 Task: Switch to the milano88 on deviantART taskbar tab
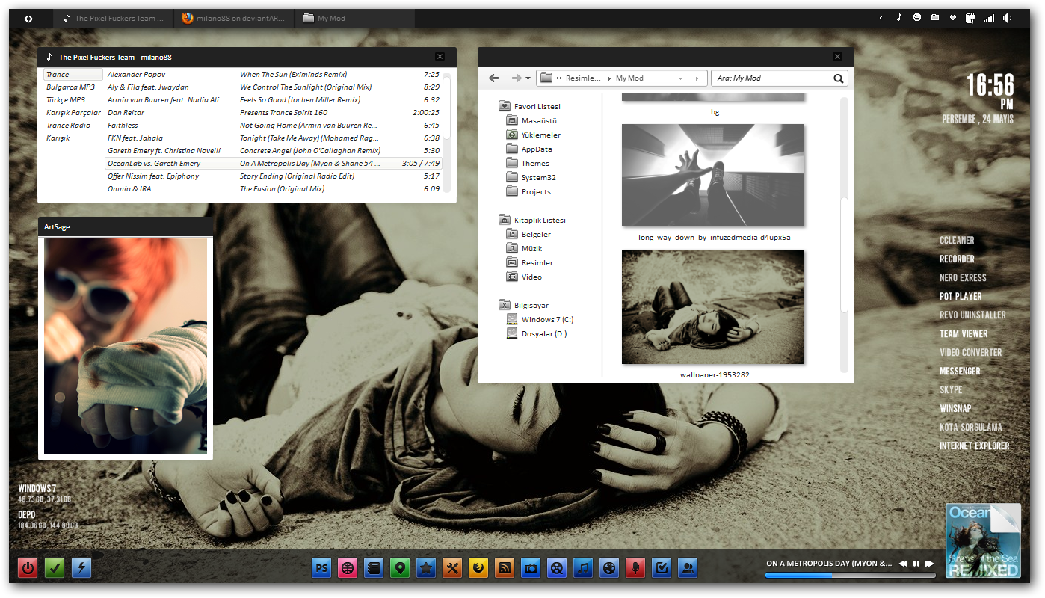click(x=233, y=19)
